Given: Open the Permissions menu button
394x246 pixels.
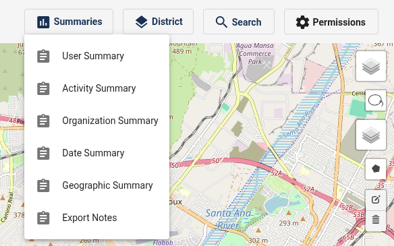Looking at the screenshot, I should pos(331,22).
